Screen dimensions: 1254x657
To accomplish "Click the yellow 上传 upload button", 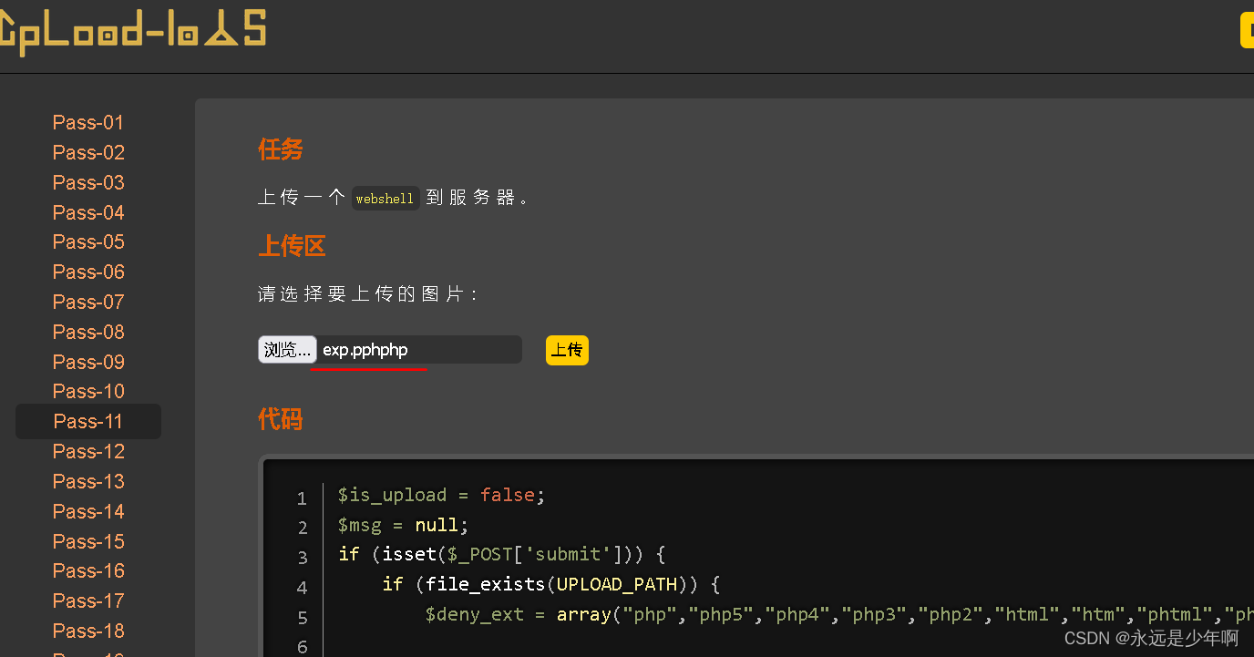I will tap(567, 351).
